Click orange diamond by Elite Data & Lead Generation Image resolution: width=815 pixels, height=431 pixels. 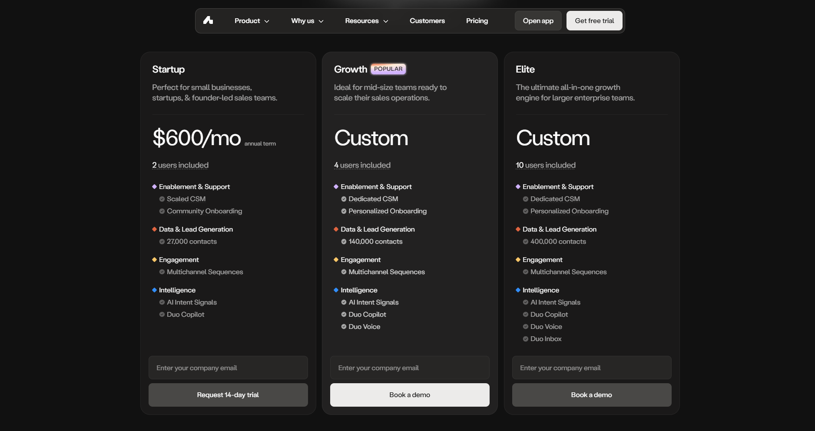pos(518,229)
